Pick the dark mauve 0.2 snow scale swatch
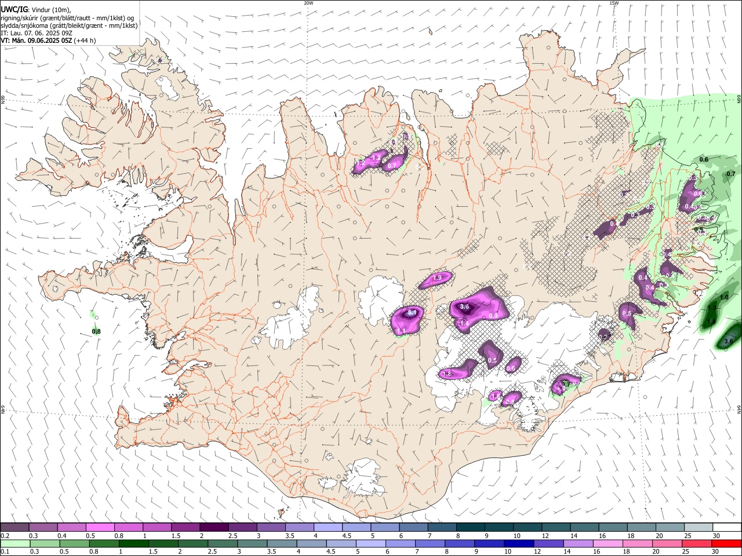Viewport: 742px width, 556px height. point(14,528)
